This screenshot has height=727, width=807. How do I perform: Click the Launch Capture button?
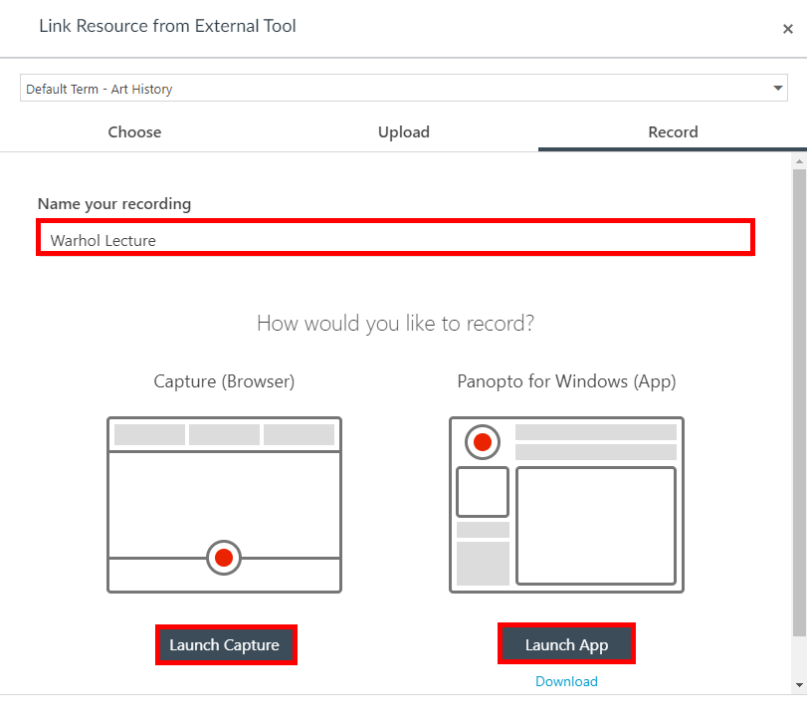(x=226, y=644)
